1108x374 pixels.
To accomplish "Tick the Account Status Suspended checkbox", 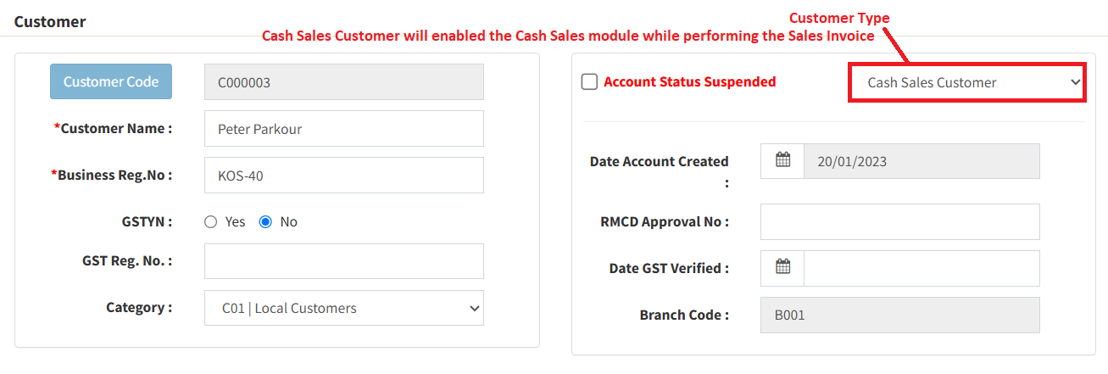I will point(589,82).
